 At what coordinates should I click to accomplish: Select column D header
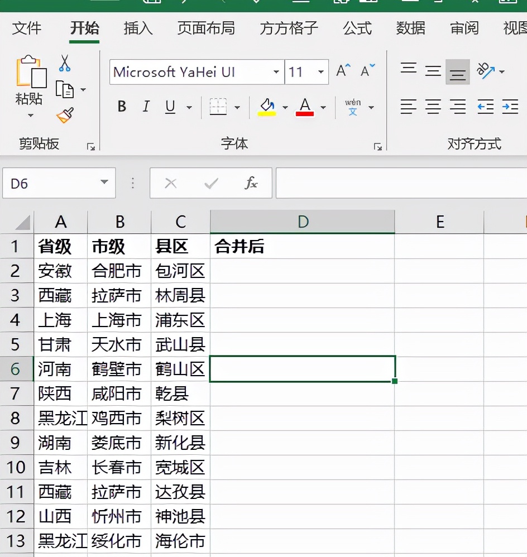coord(303,222)
